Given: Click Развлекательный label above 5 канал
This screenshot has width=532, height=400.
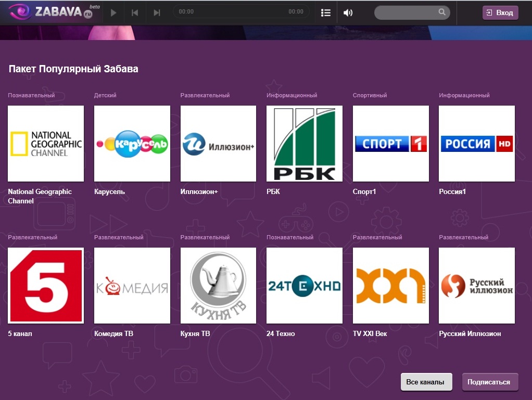Looking at the screenshot, I should [33, 237].
